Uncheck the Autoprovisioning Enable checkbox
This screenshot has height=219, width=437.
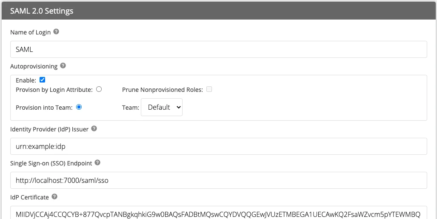tap(42, 80)
